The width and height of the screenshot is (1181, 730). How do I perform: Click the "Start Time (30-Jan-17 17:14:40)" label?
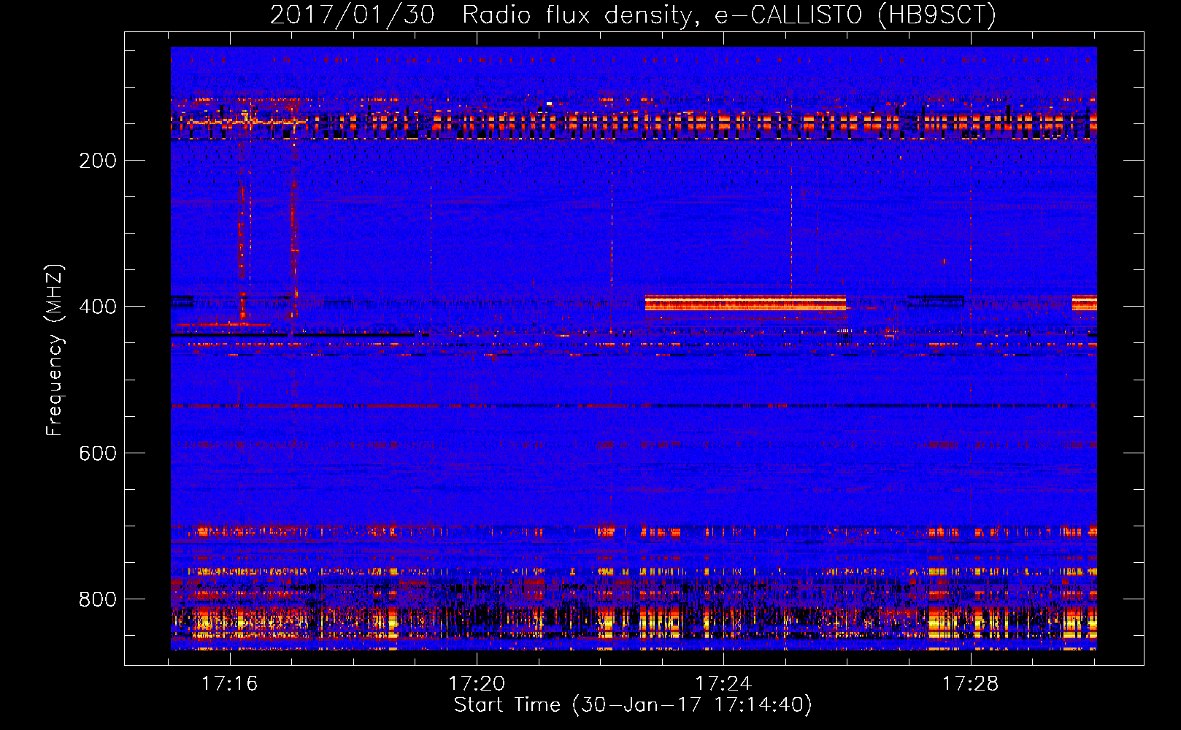[x=633, y=705]
